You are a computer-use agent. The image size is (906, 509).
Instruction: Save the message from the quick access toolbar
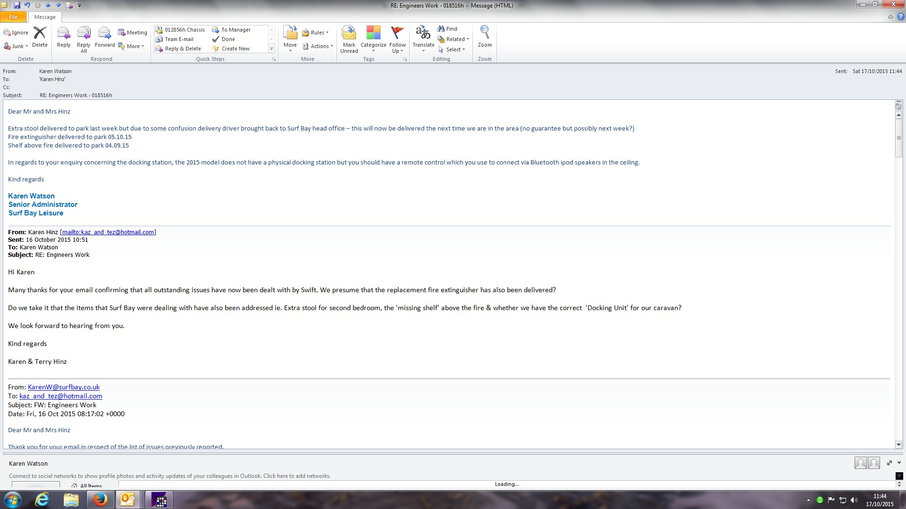click(17, 5)
